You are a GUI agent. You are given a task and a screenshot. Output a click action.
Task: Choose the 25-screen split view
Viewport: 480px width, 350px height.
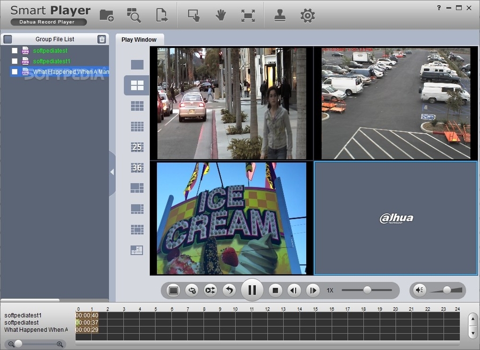click(137, 146)
